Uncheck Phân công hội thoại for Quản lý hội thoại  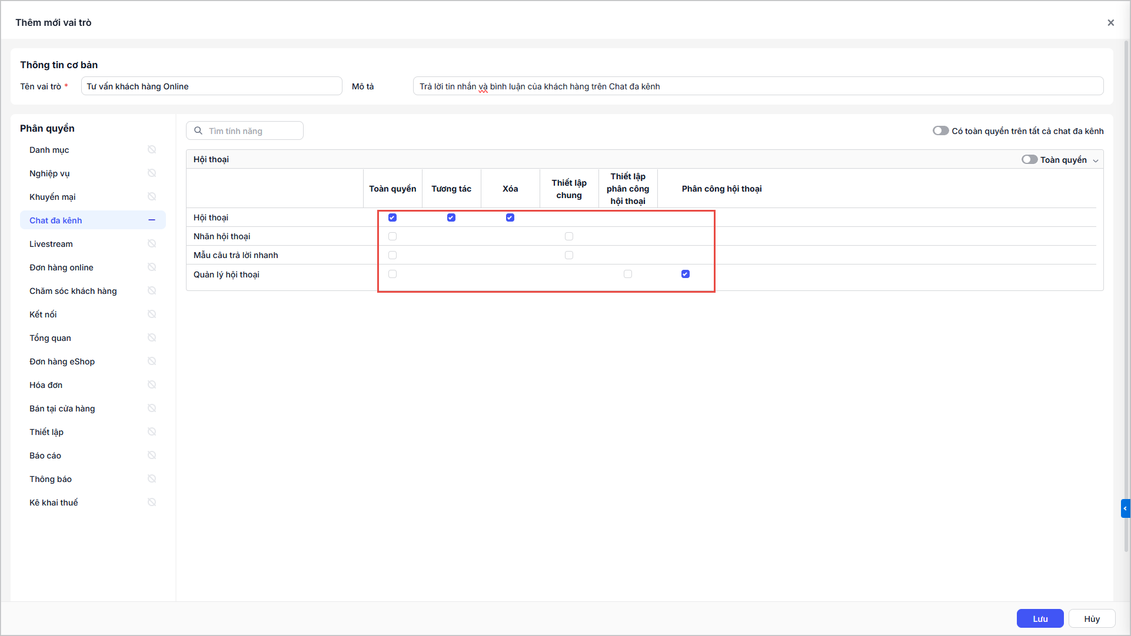point(686,274)
